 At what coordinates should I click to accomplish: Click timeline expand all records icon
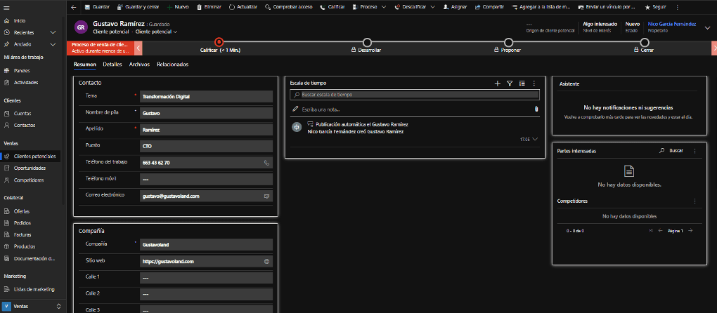click(522, 83)
